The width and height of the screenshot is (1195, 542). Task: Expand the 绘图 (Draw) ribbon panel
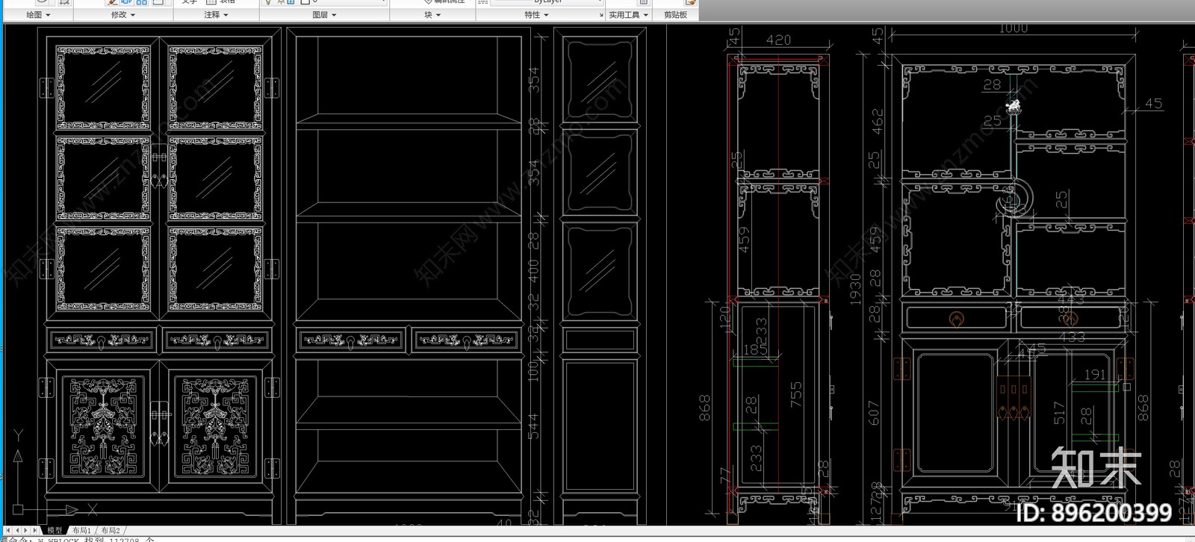pos(38,14)
